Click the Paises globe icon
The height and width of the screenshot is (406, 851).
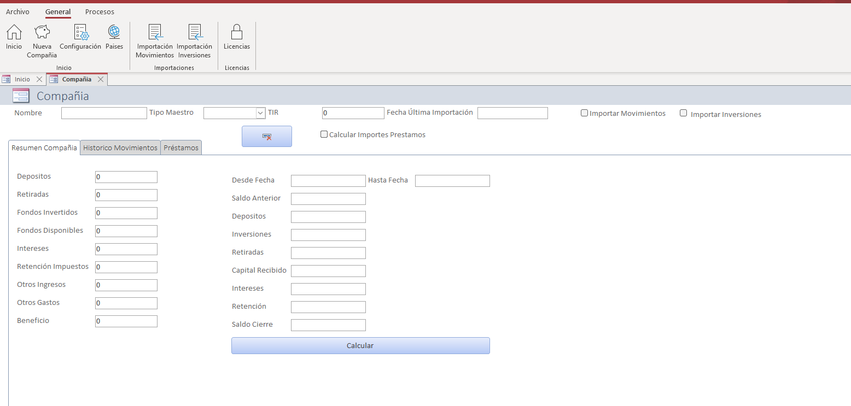114,33
